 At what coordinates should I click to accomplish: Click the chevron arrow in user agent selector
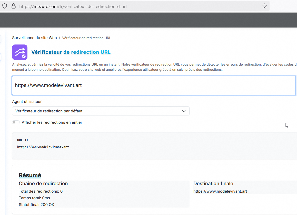point(184,111)
